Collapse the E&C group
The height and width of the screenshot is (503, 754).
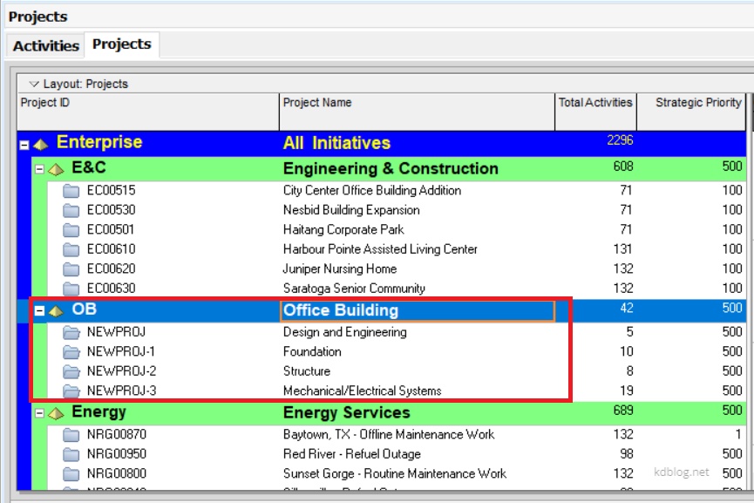39,169
